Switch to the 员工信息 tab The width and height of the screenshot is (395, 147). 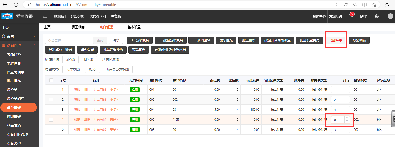[78, 27]
